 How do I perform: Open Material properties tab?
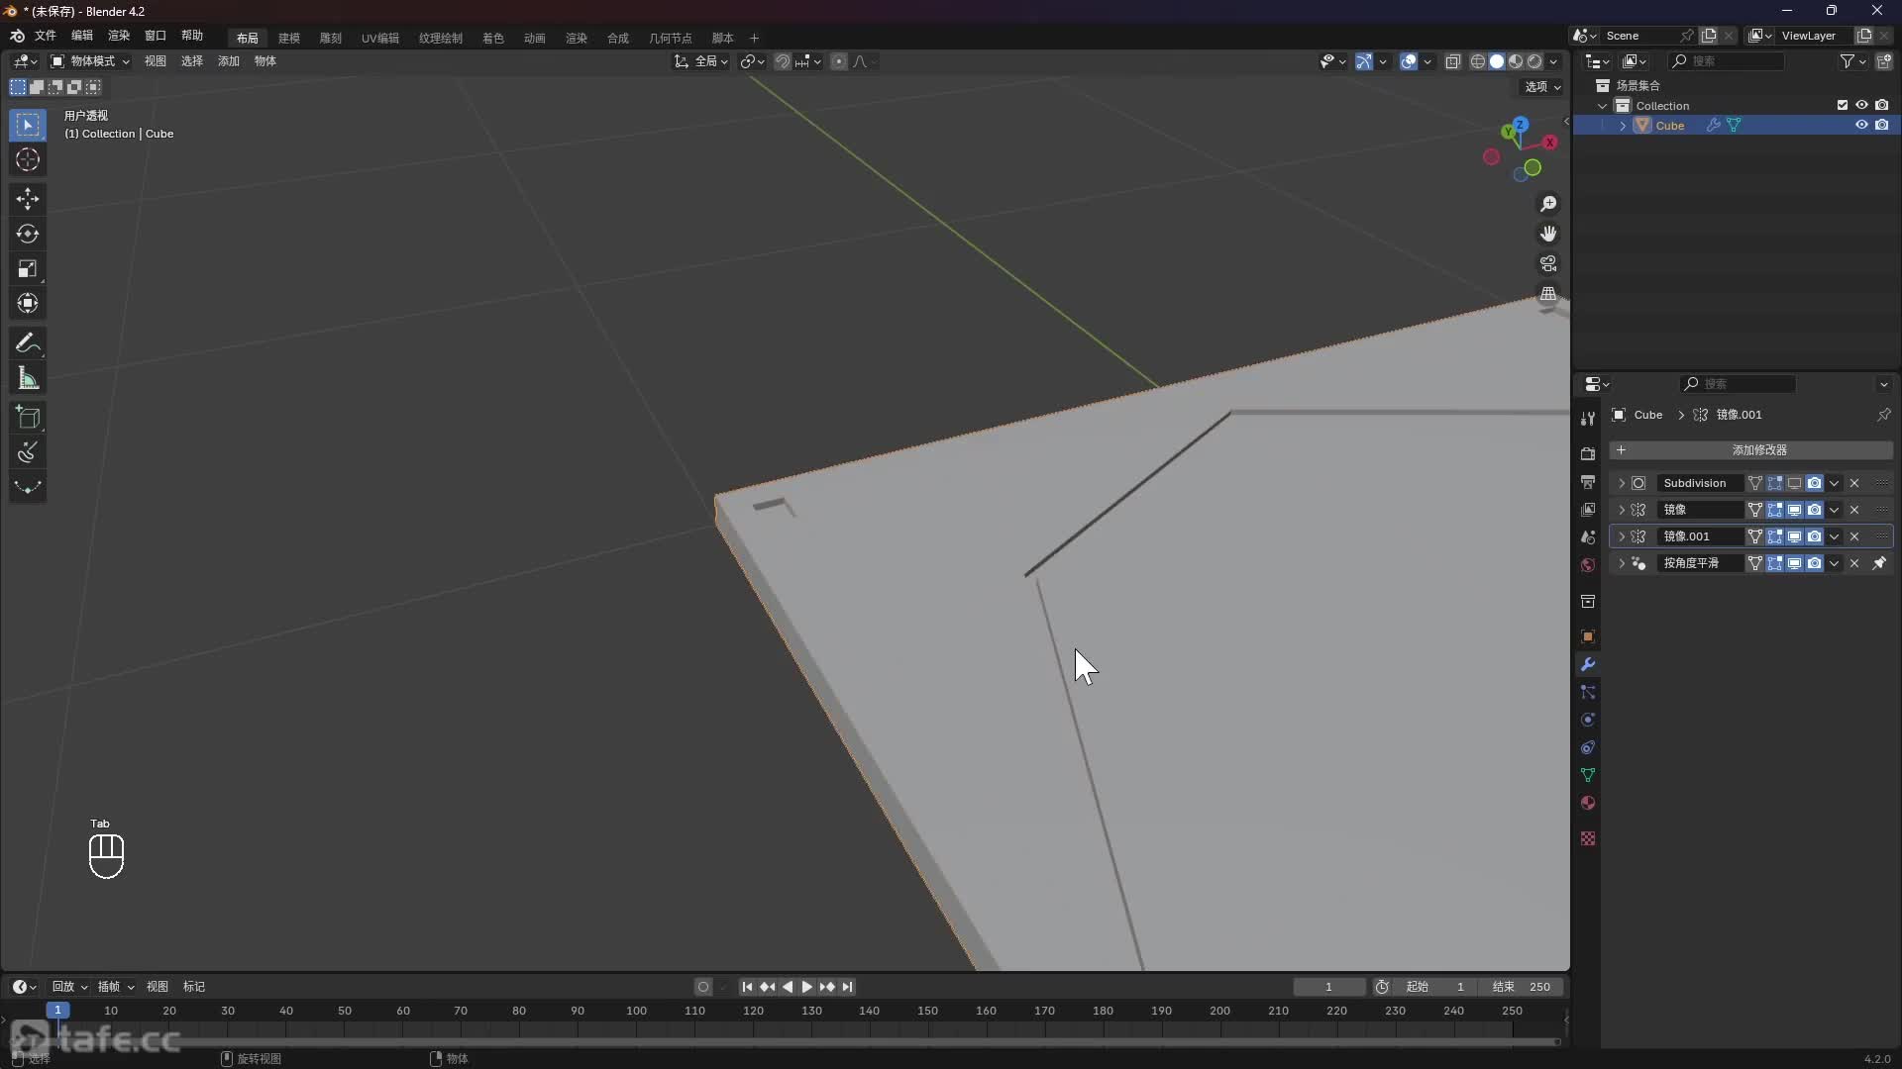click(1588, 803)
